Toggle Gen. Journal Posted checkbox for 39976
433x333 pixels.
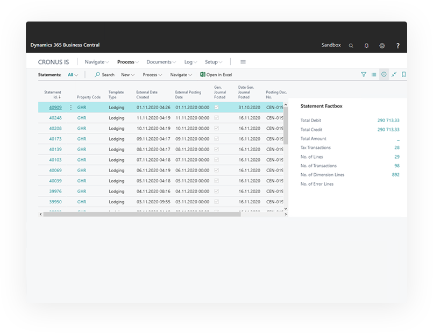[x=217, y=191]
